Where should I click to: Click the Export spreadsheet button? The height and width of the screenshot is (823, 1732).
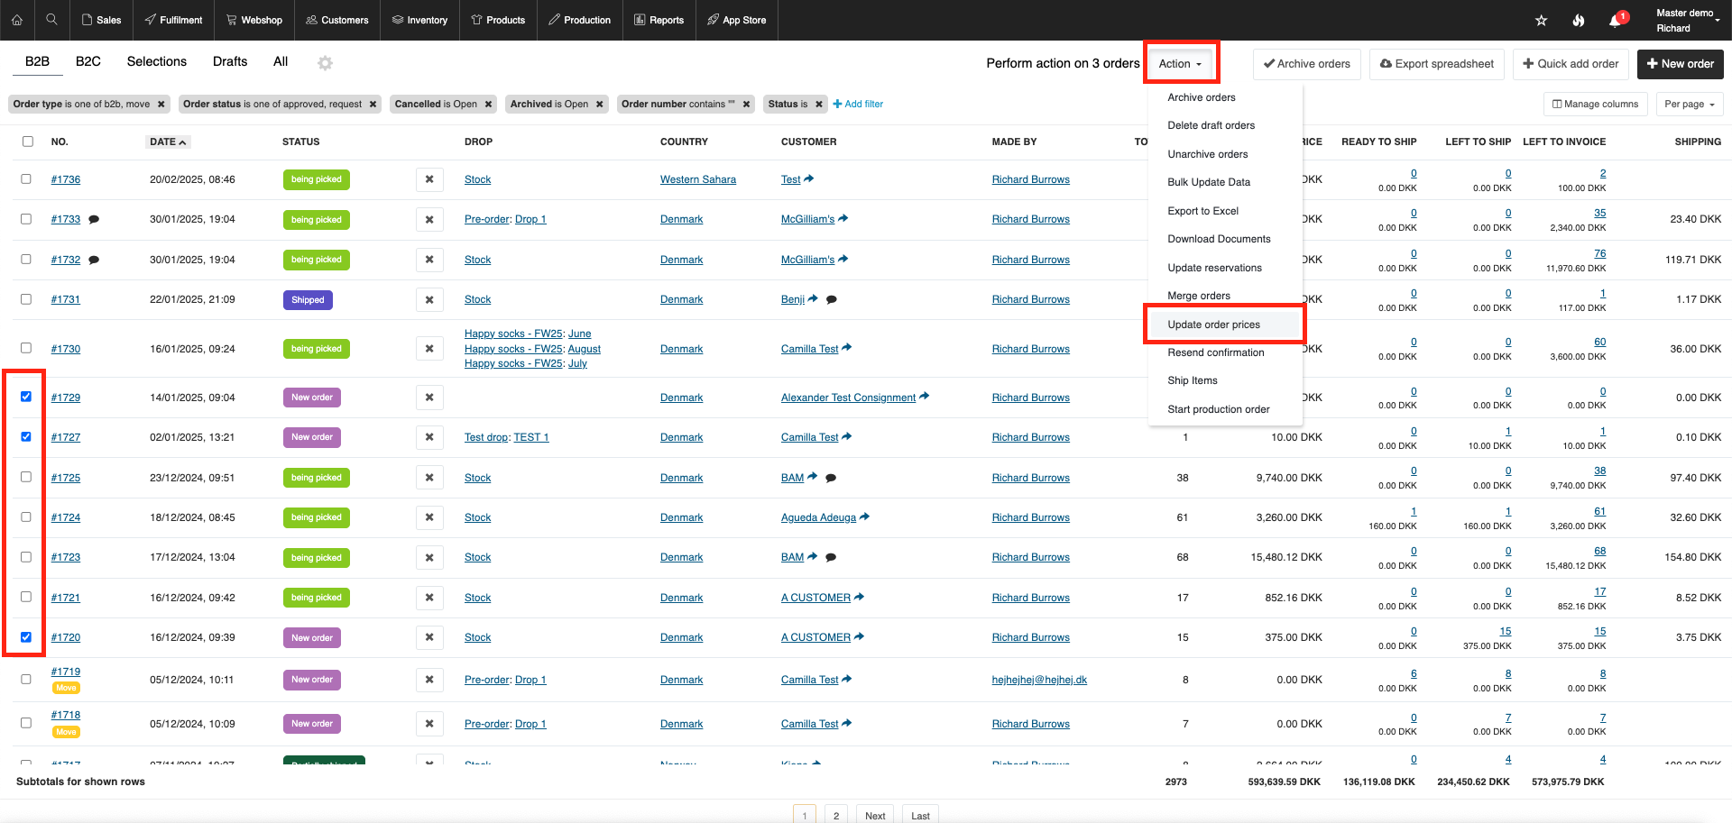(1437, 64)
